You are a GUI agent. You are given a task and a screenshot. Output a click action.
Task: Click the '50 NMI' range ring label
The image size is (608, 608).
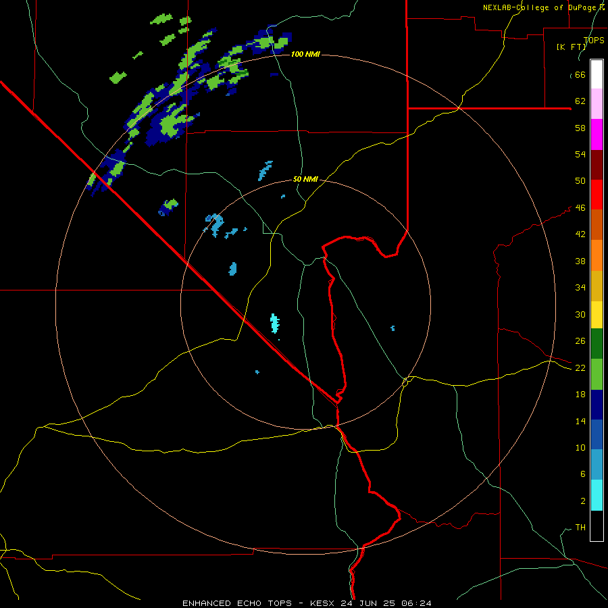pos(305,179)
